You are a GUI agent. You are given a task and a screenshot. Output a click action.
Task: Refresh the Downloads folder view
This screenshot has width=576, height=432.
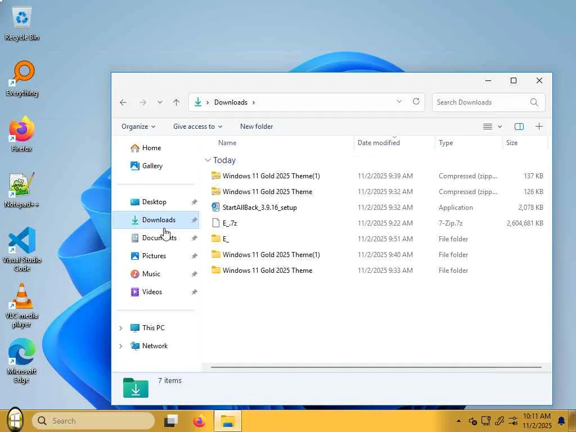tap(416, 101)
